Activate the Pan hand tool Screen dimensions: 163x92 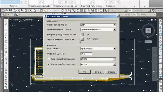(x=62, y=10)
